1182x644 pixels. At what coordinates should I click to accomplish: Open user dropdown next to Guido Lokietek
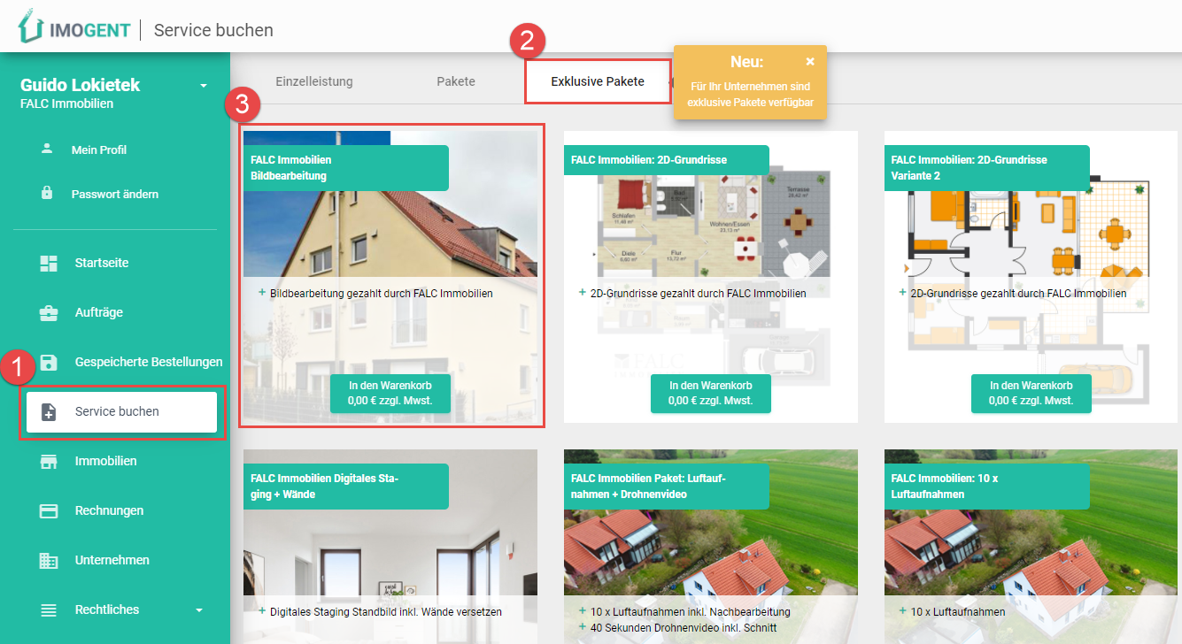[x=203, y=86]
